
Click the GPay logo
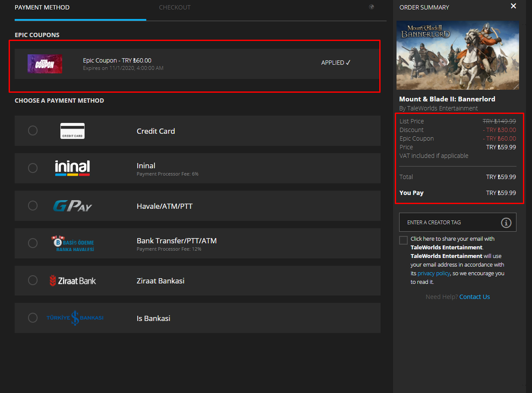pyautogui.click(x=72, y=206)
